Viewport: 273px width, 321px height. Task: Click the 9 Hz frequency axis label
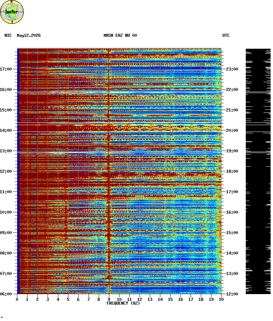[x=109, y=299]
